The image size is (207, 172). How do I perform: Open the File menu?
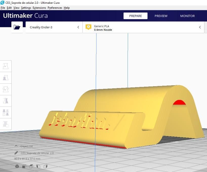pyautogui.click(x=3, y=8)
